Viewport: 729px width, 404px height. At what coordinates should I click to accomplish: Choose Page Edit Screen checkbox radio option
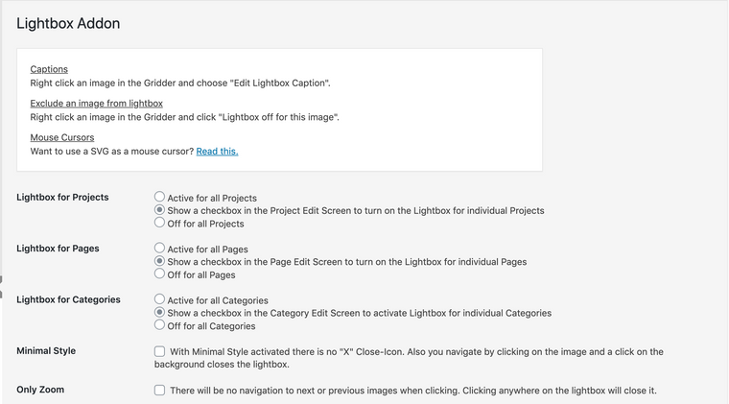pos(160,261)
